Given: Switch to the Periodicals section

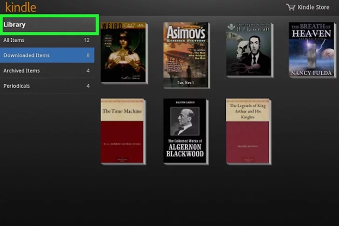Looking at the screenshot, I should [47, 86].
